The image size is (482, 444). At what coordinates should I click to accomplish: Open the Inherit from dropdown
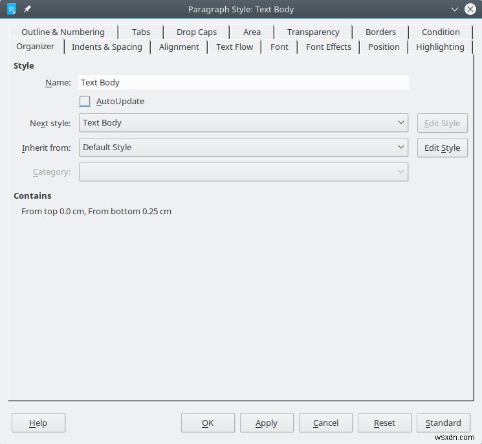243,148
